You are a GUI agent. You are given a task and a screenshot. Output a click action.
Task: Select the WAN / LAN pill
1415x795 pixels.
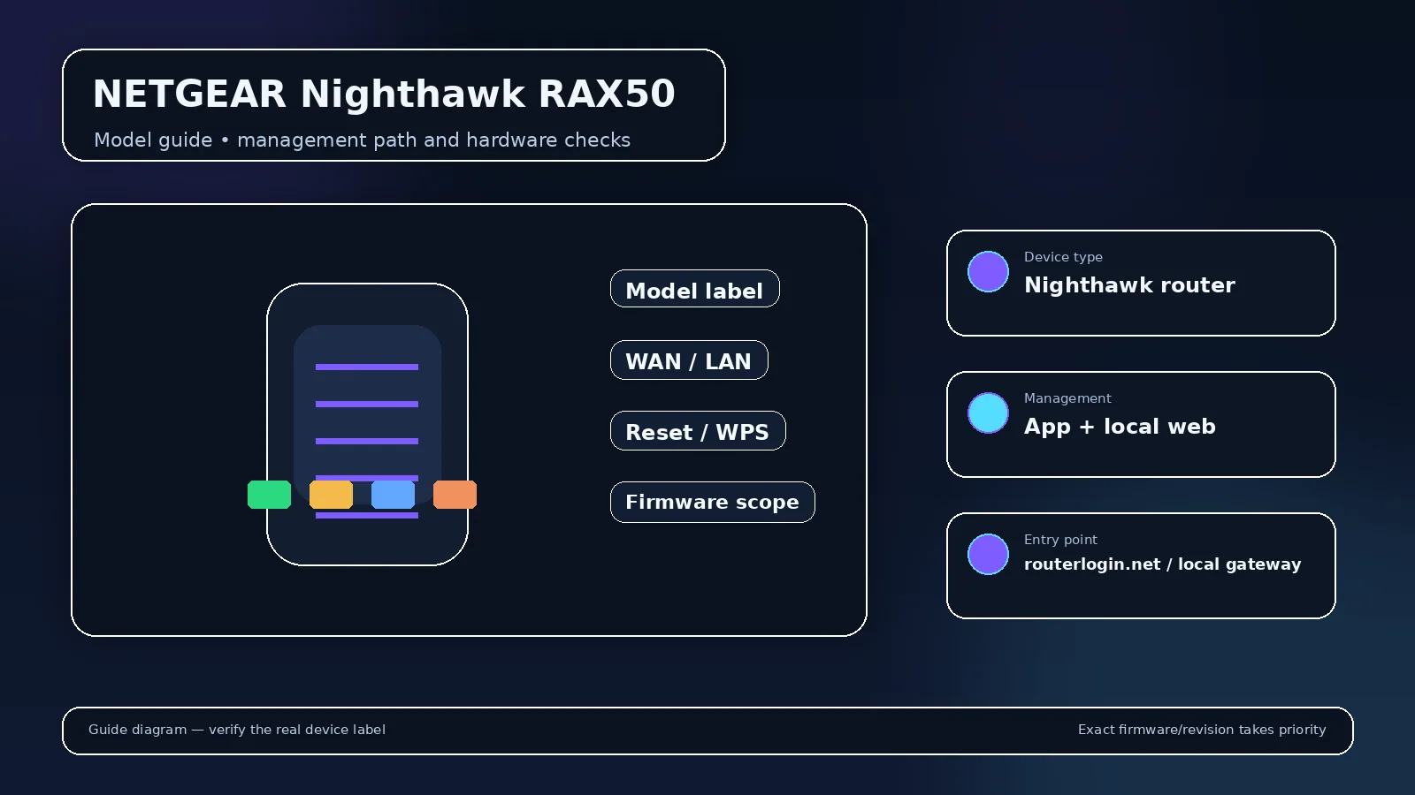tap(689, 360)
